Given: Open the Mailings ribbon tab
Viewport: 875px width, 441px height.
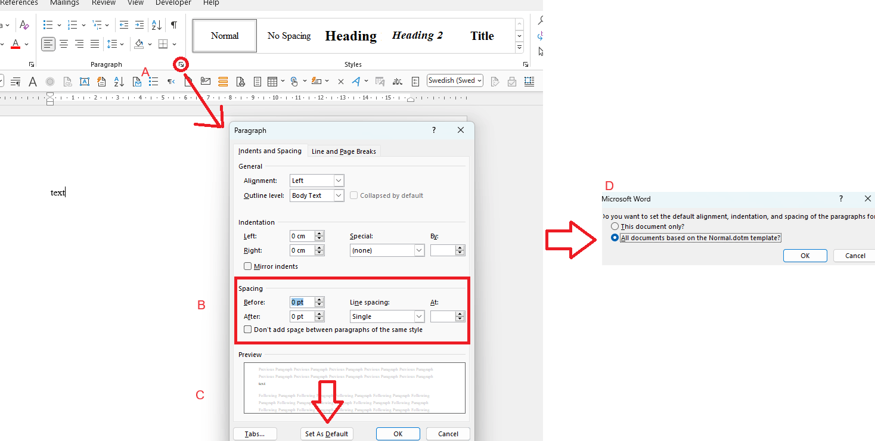Looking at the screenshot, I should point(64,3).
